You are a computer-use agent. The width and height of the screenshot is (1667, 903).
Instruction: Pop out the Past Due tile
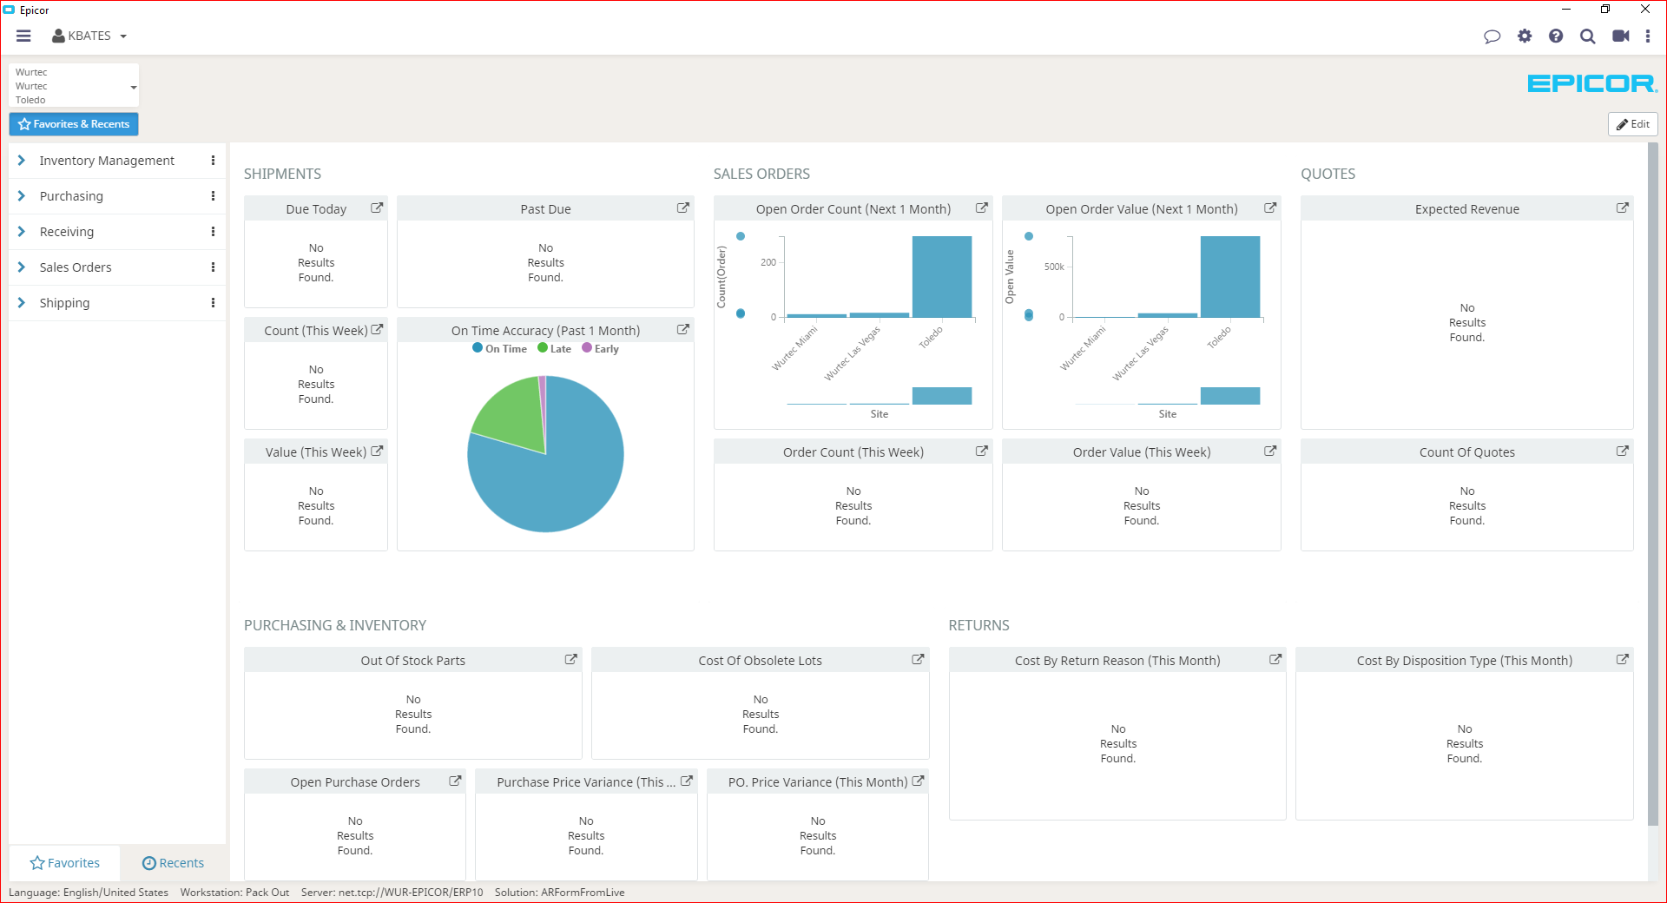tap(683, 208)
